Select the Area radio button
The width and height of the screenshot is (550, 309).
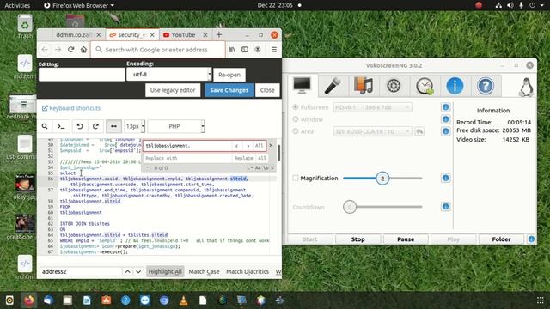[296, 131]
